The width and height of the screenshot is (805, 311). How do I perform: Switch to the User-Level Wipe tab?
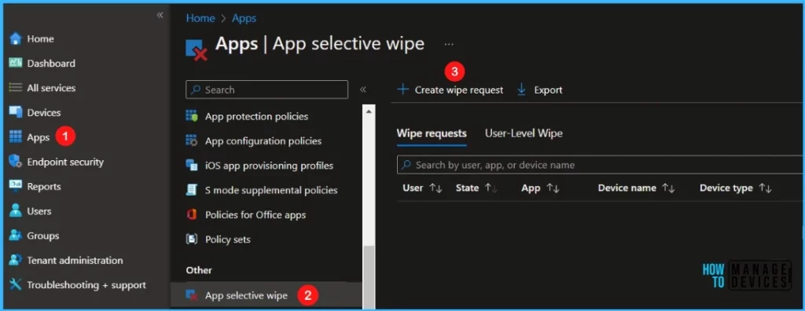524,134
